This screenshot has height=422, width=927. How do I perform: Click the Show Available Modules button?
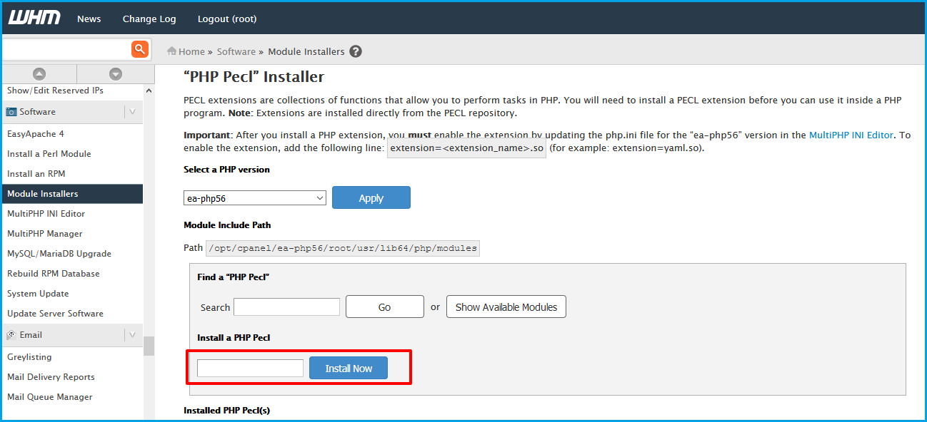coord(506,307)
